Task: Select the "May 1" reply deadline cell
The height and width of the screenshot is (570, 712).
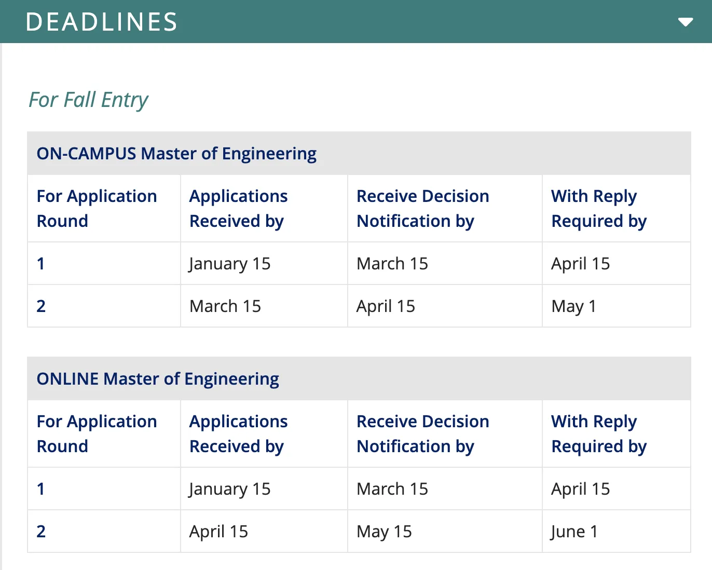Action: (573, 306)
